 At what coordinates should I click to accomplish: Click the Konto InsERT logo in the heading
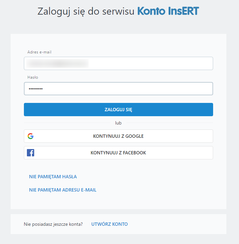(168, 11)
